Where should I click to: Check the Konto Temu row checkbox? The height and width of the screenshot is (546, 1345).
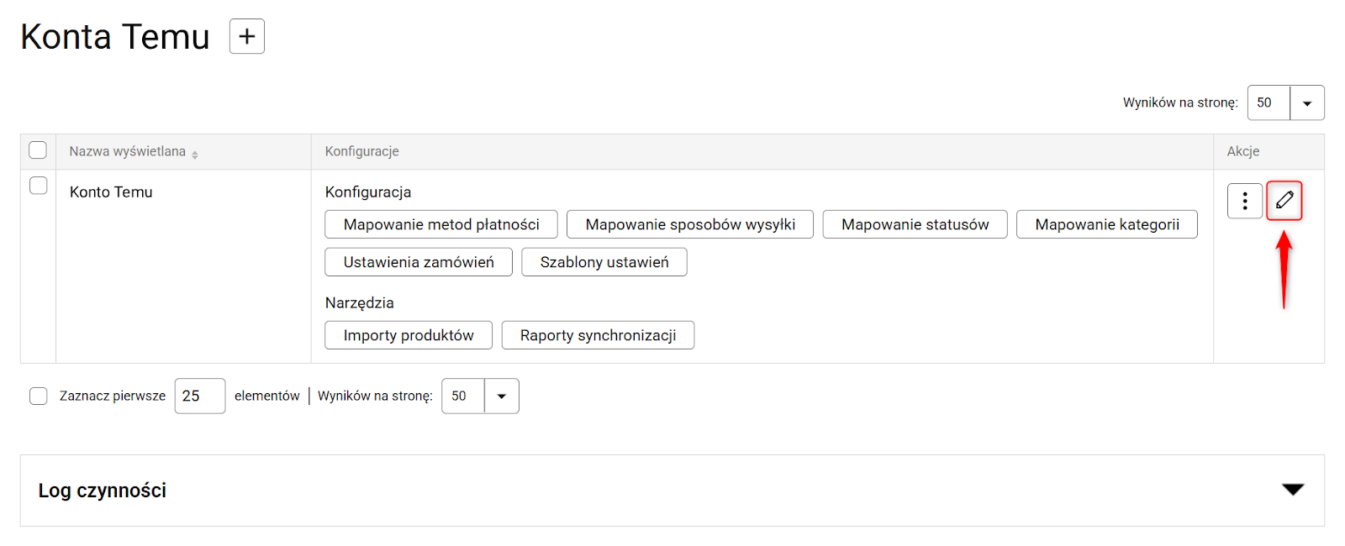(38, 185)
